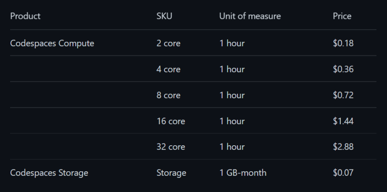Click the SKU column header
387x192 pixels.
pos(164,16)
